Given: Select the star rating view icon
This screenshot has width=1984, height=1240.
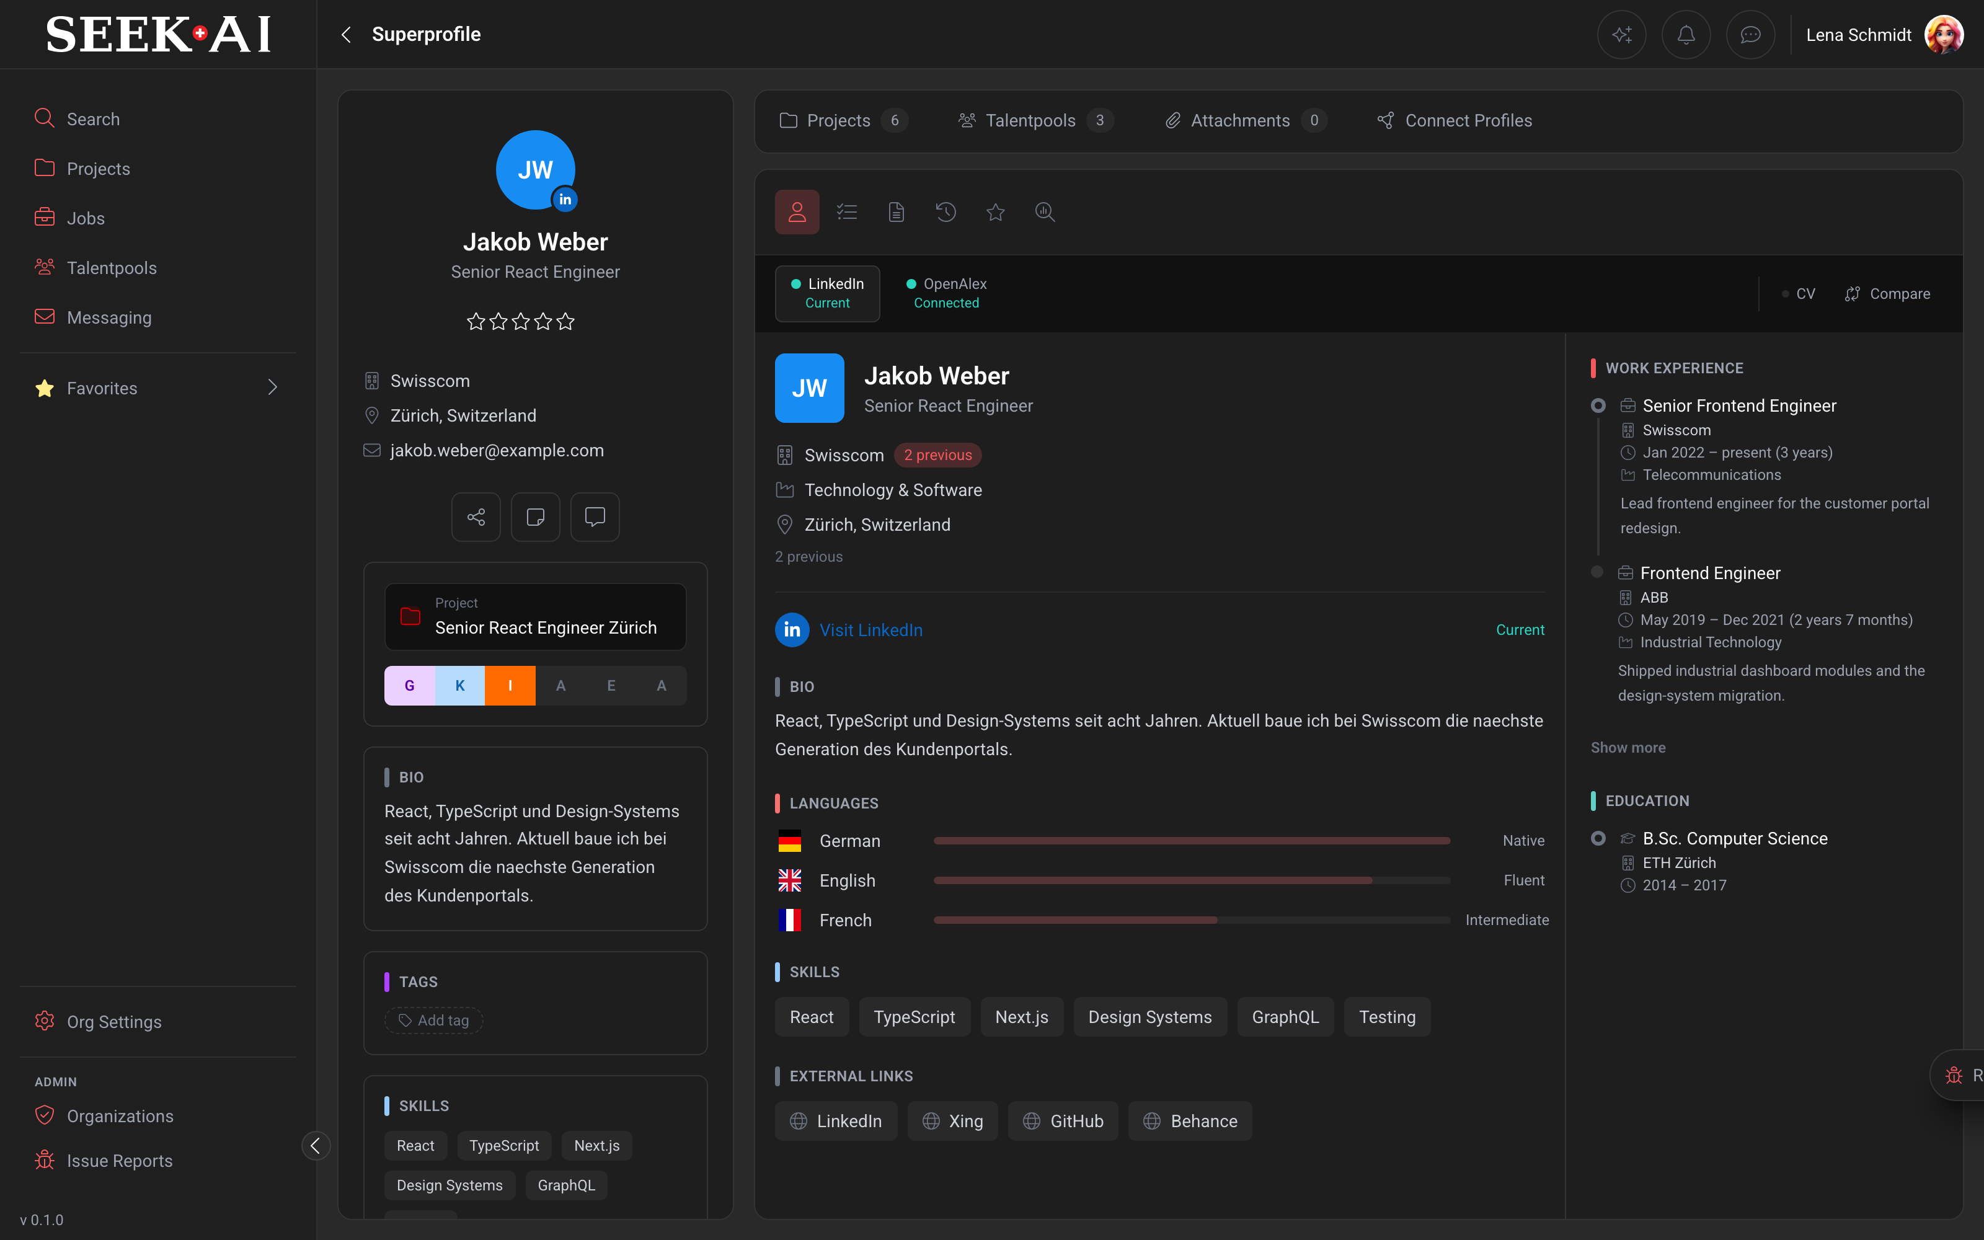Looking at the screenshot, I should (x=995, y=213).
